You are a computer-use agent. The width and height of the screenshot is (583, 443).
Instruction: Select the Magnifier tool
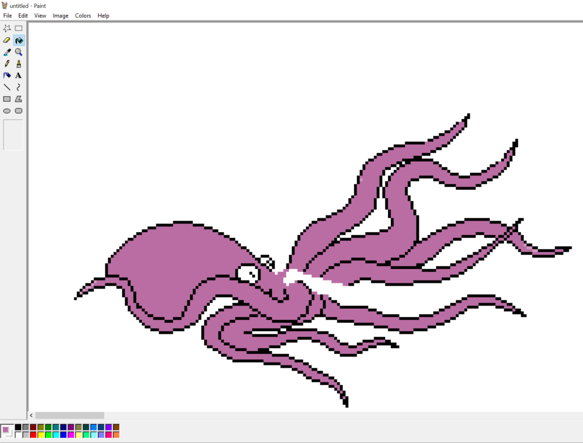[19, 52]
